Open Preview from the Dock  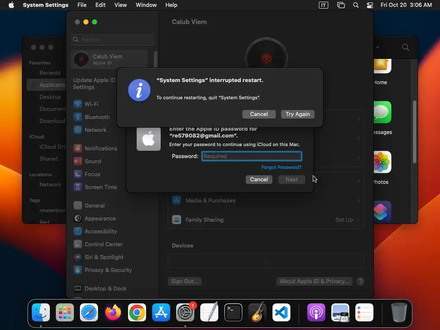click(340, 312)
